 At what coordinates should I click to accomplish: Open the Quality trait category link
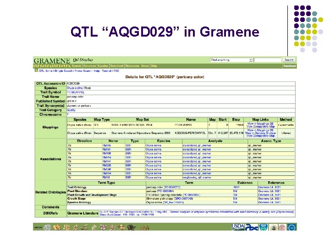point(71,110)
